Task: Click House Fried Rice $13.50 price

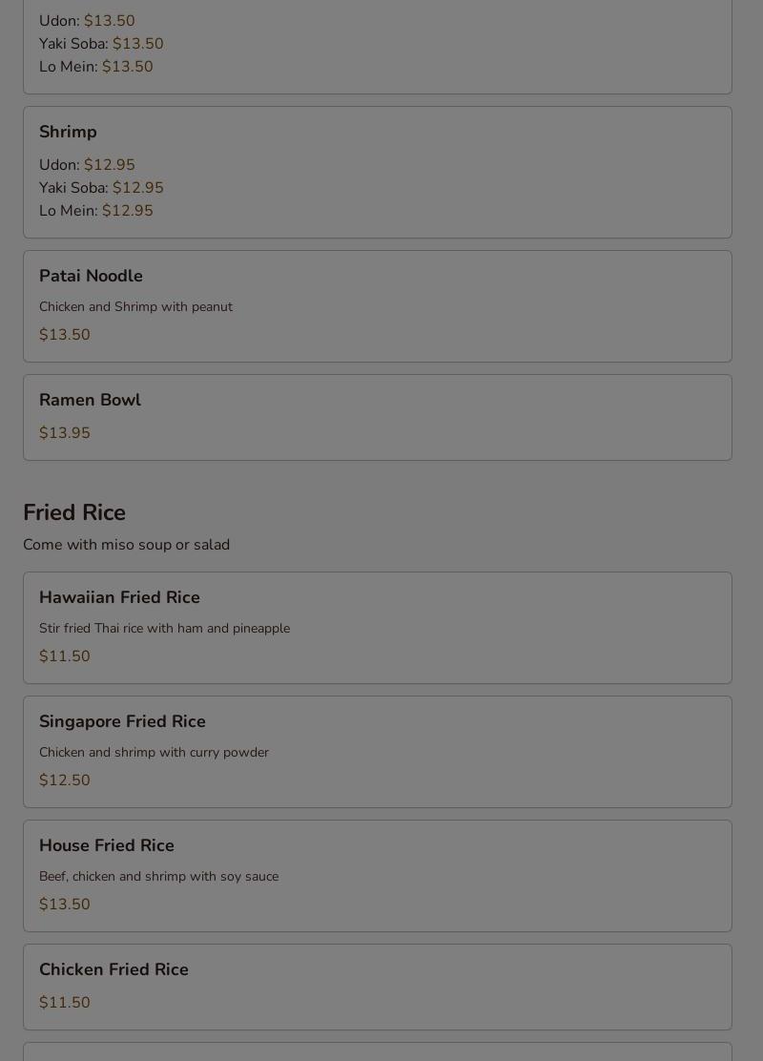Action: point(64,904)
